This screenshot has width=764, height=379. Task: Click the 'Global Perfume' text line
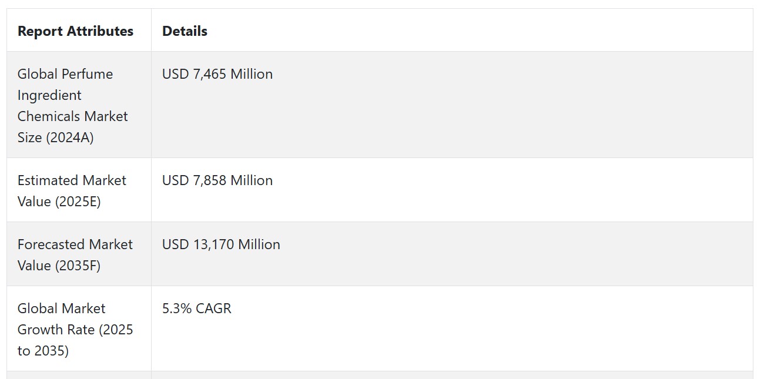coord(65,74)
